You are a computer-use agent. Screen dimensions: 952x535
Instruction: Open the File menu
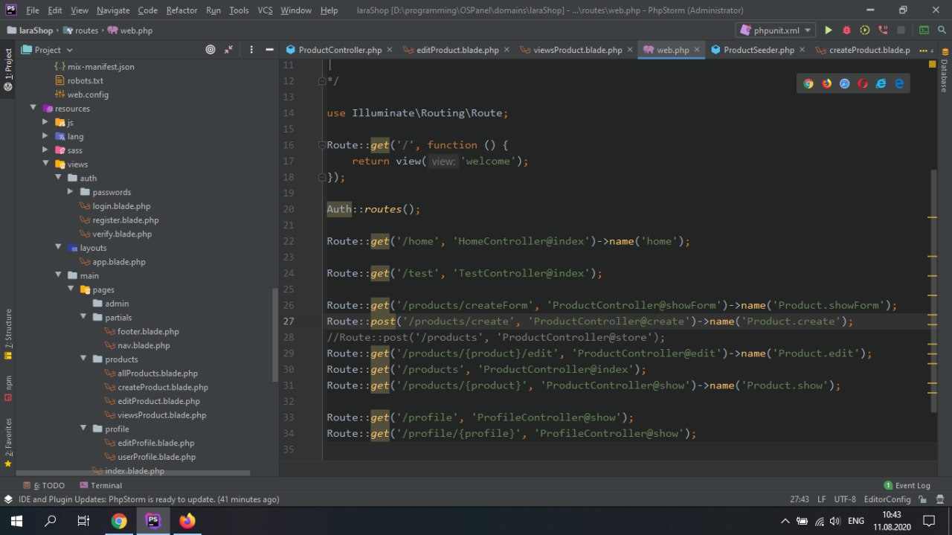pyautogui.click(x=33, y=10)
